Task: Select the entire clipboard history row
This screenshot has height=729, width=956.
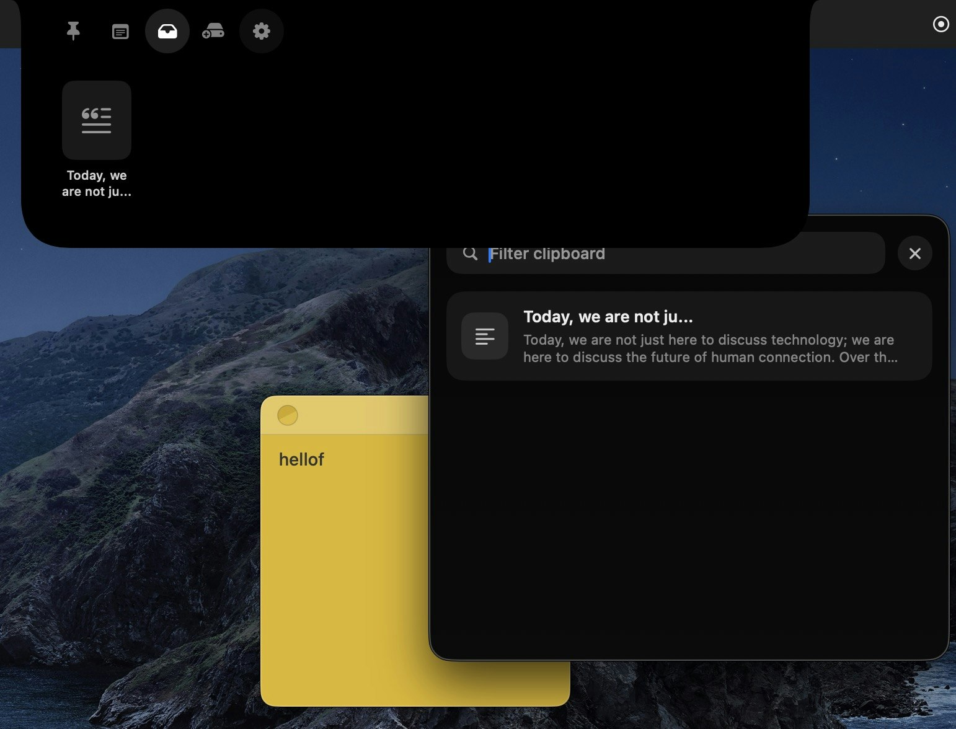Action: tap(689, 336)
